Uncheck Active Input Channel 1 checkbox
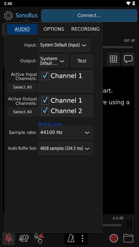Screen dimensions: 139x247 point(45,76)
